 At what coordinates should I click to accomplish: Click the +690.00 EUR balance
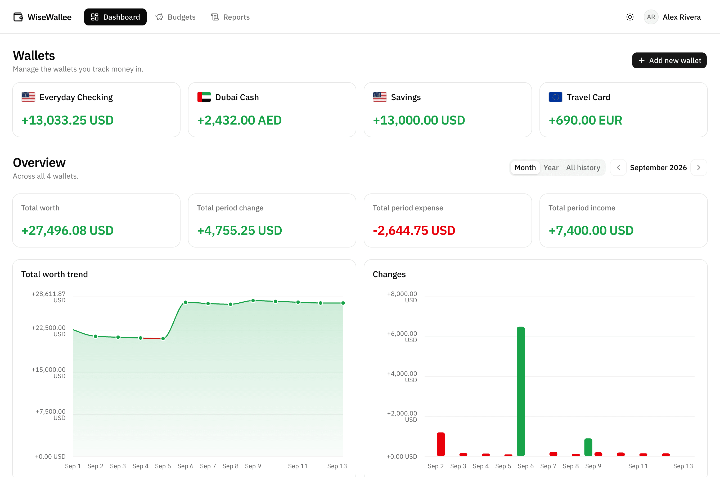(586, 120)
